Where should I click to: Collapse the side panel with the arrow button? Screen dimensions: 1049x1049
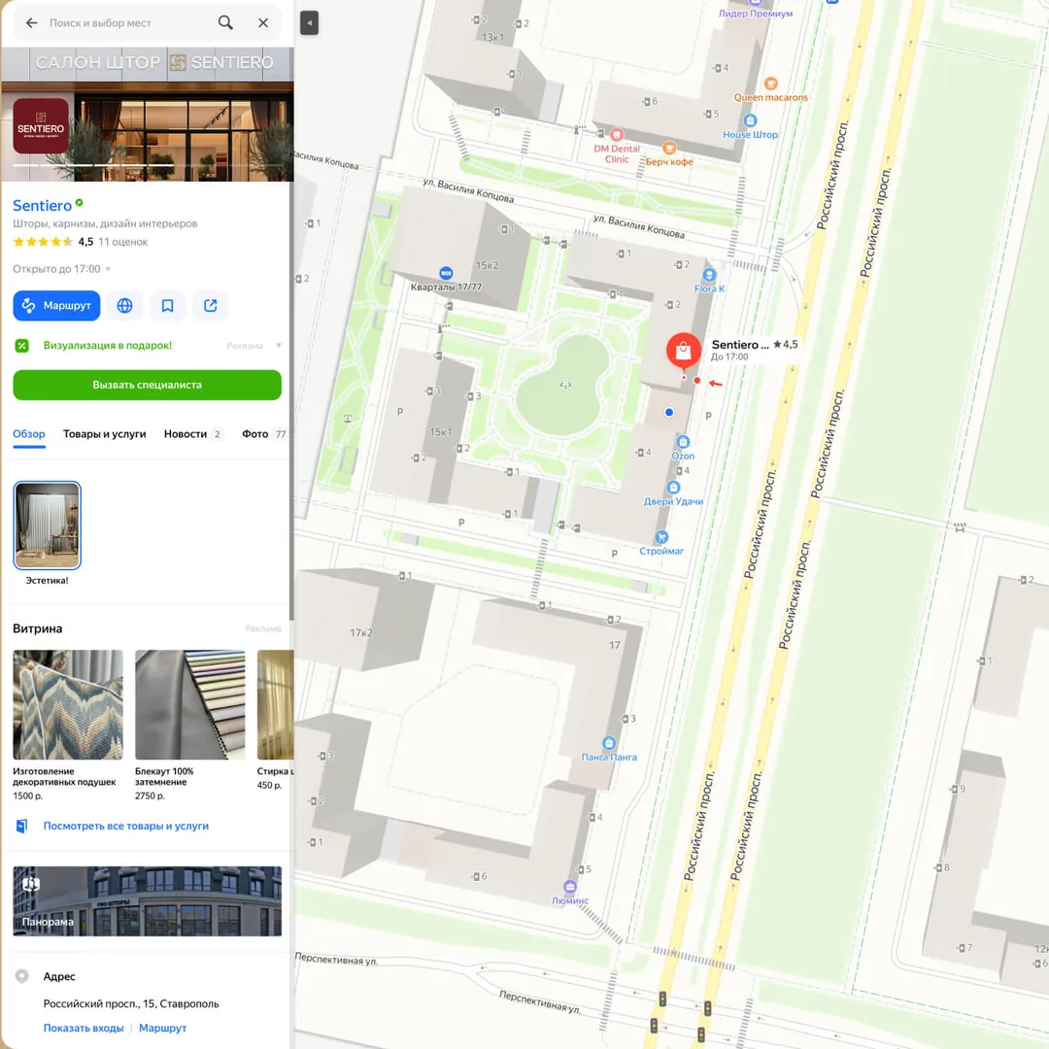point(309,22)
